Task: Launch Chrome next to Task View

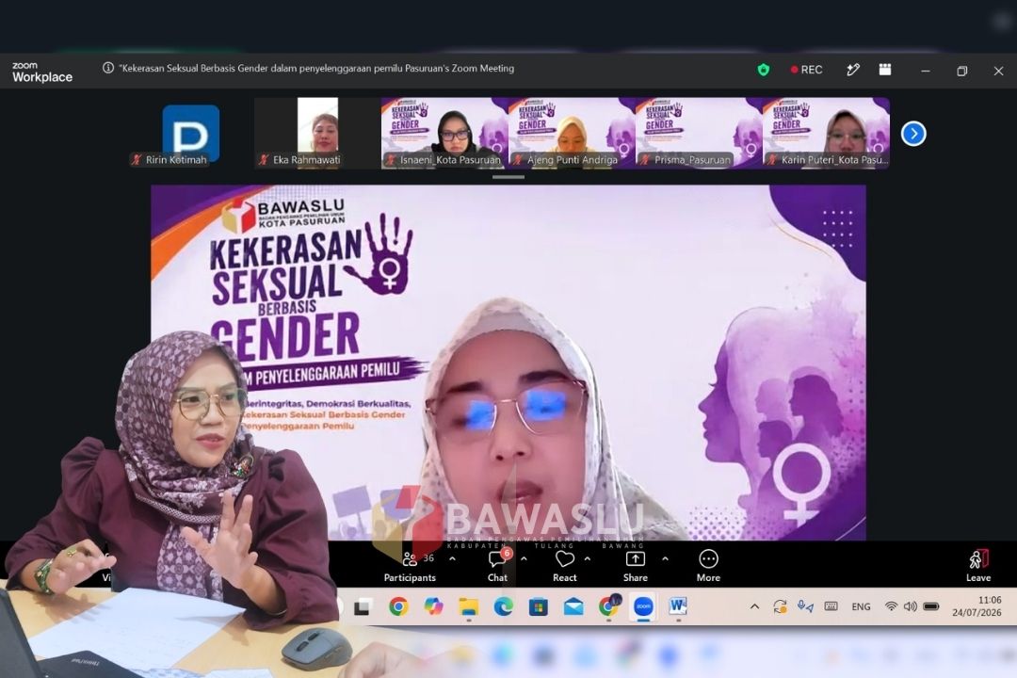Action: click(x=398, y=606)
